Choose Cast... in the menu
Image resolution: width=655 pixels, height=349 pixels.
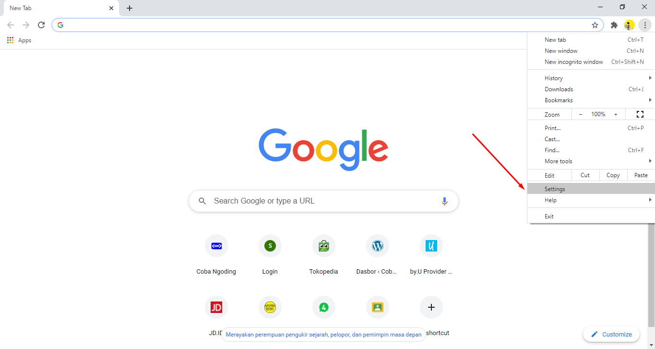(x=591, y=139)
